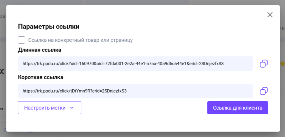Image resolution: width=285 pixels, height=137 pixels.
Task: Click the empty area right of the short link text
Action: 190,91
